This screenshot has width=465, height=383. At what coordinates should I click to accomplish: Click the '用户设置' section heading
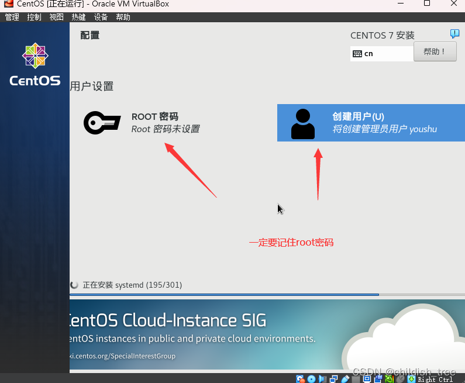(x=92, y=87)
